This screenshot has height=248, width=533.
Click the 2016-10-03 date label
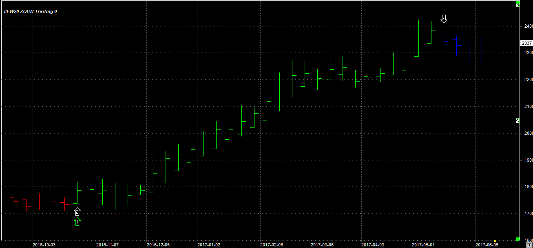tap(44, 245)
